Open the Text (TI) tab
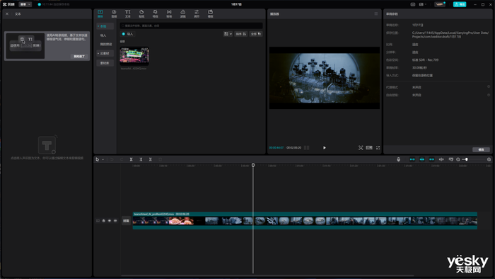 (127, 13)
